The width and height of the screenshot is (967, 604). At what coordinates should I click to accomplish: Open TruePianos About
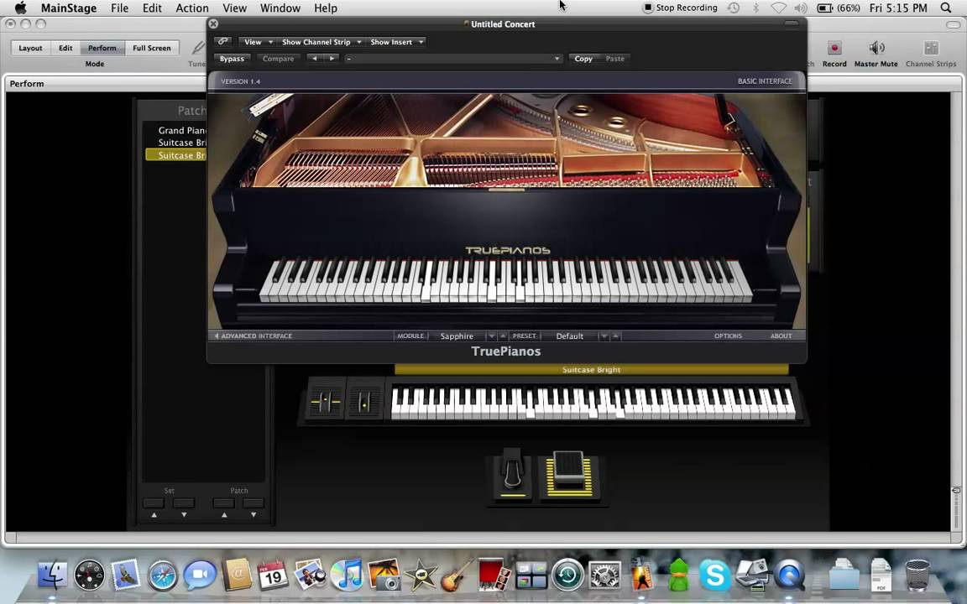pos(781,336)
